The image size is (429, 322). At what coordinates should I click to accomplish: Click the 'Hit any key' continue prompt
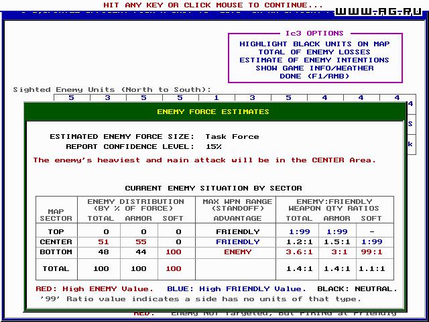click(212, 5)
